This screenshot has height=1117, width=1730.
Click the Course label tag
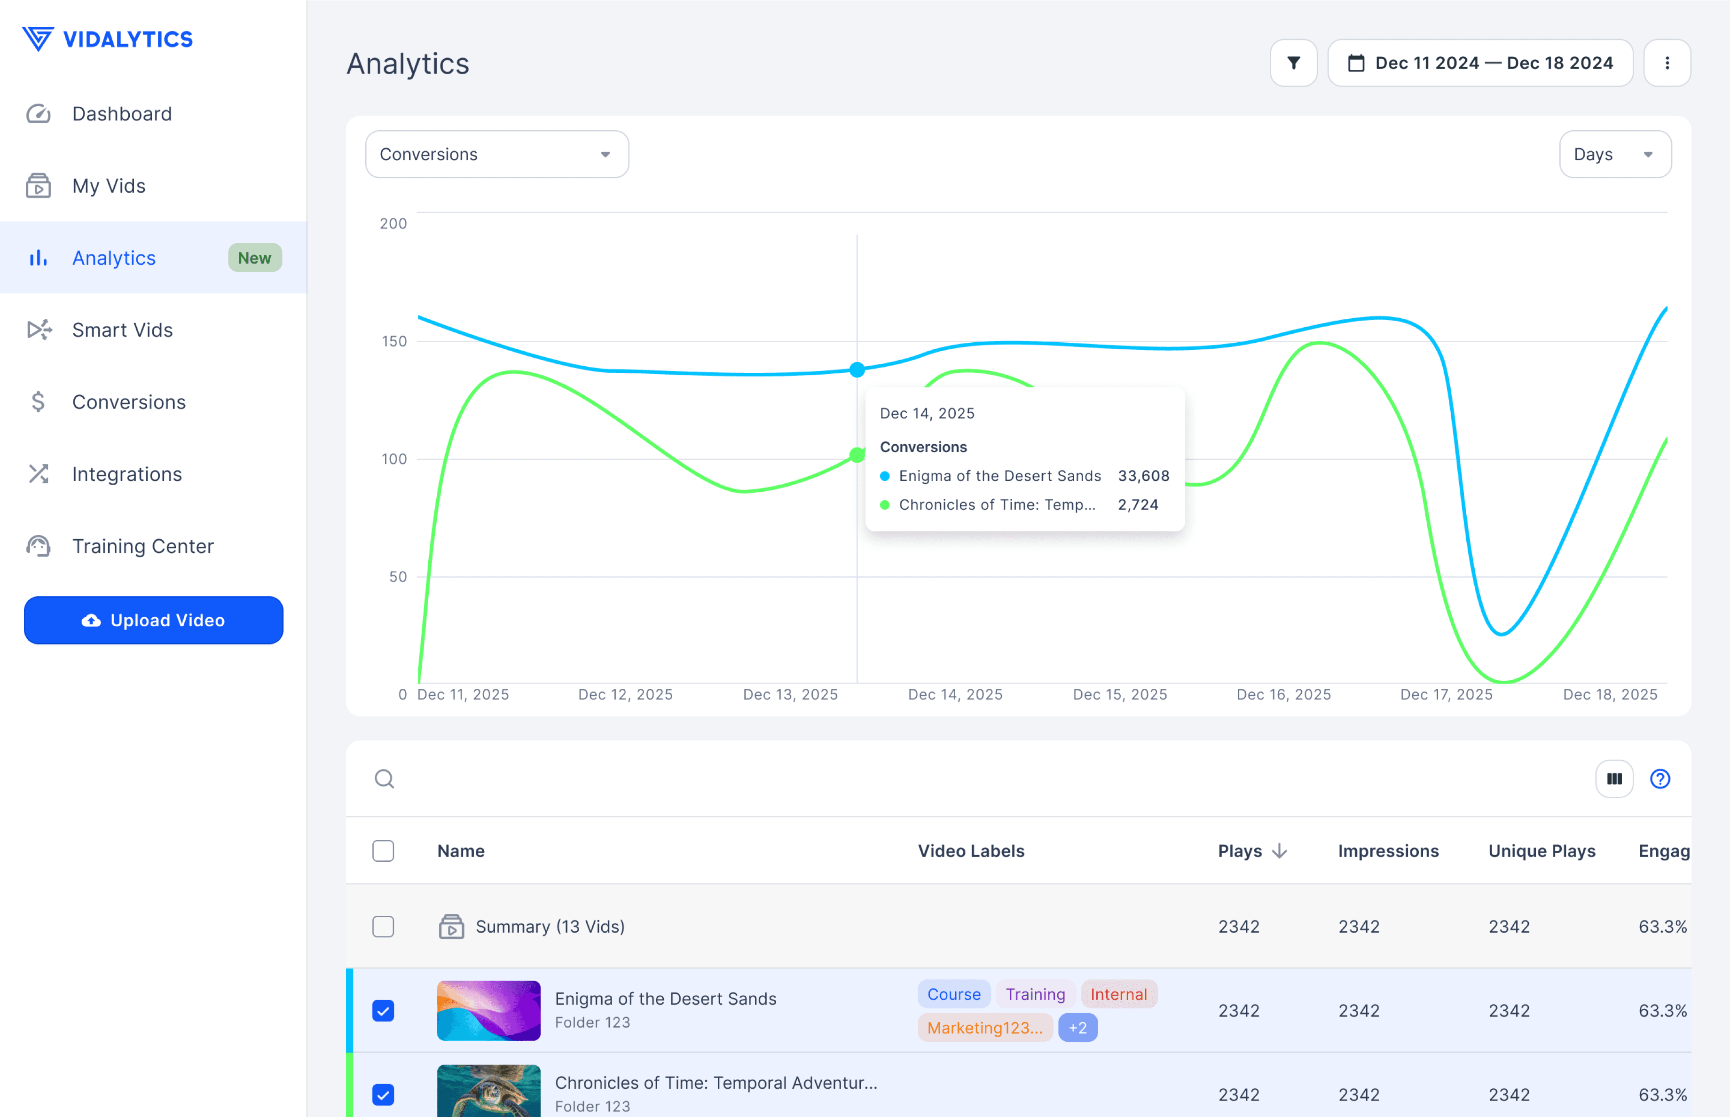954,994
